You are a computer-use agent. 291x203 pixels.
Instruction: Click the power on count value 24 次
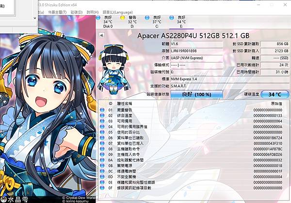(275, 65)
